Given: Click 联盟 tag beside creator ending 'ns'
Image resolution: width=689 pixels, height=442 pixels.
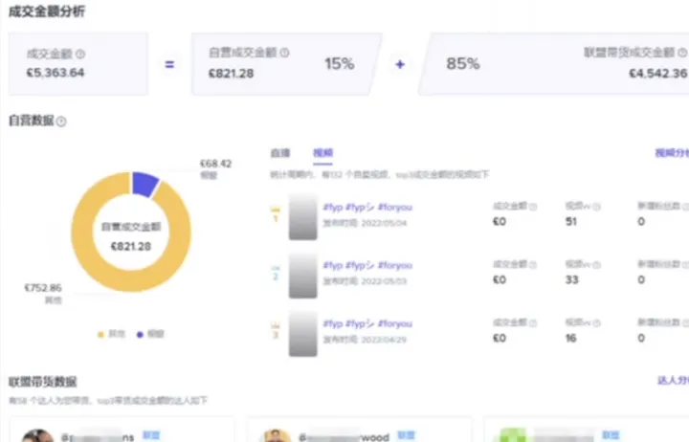Looking at the screenshot, I should pyautogui.click(x=151, y=435).
